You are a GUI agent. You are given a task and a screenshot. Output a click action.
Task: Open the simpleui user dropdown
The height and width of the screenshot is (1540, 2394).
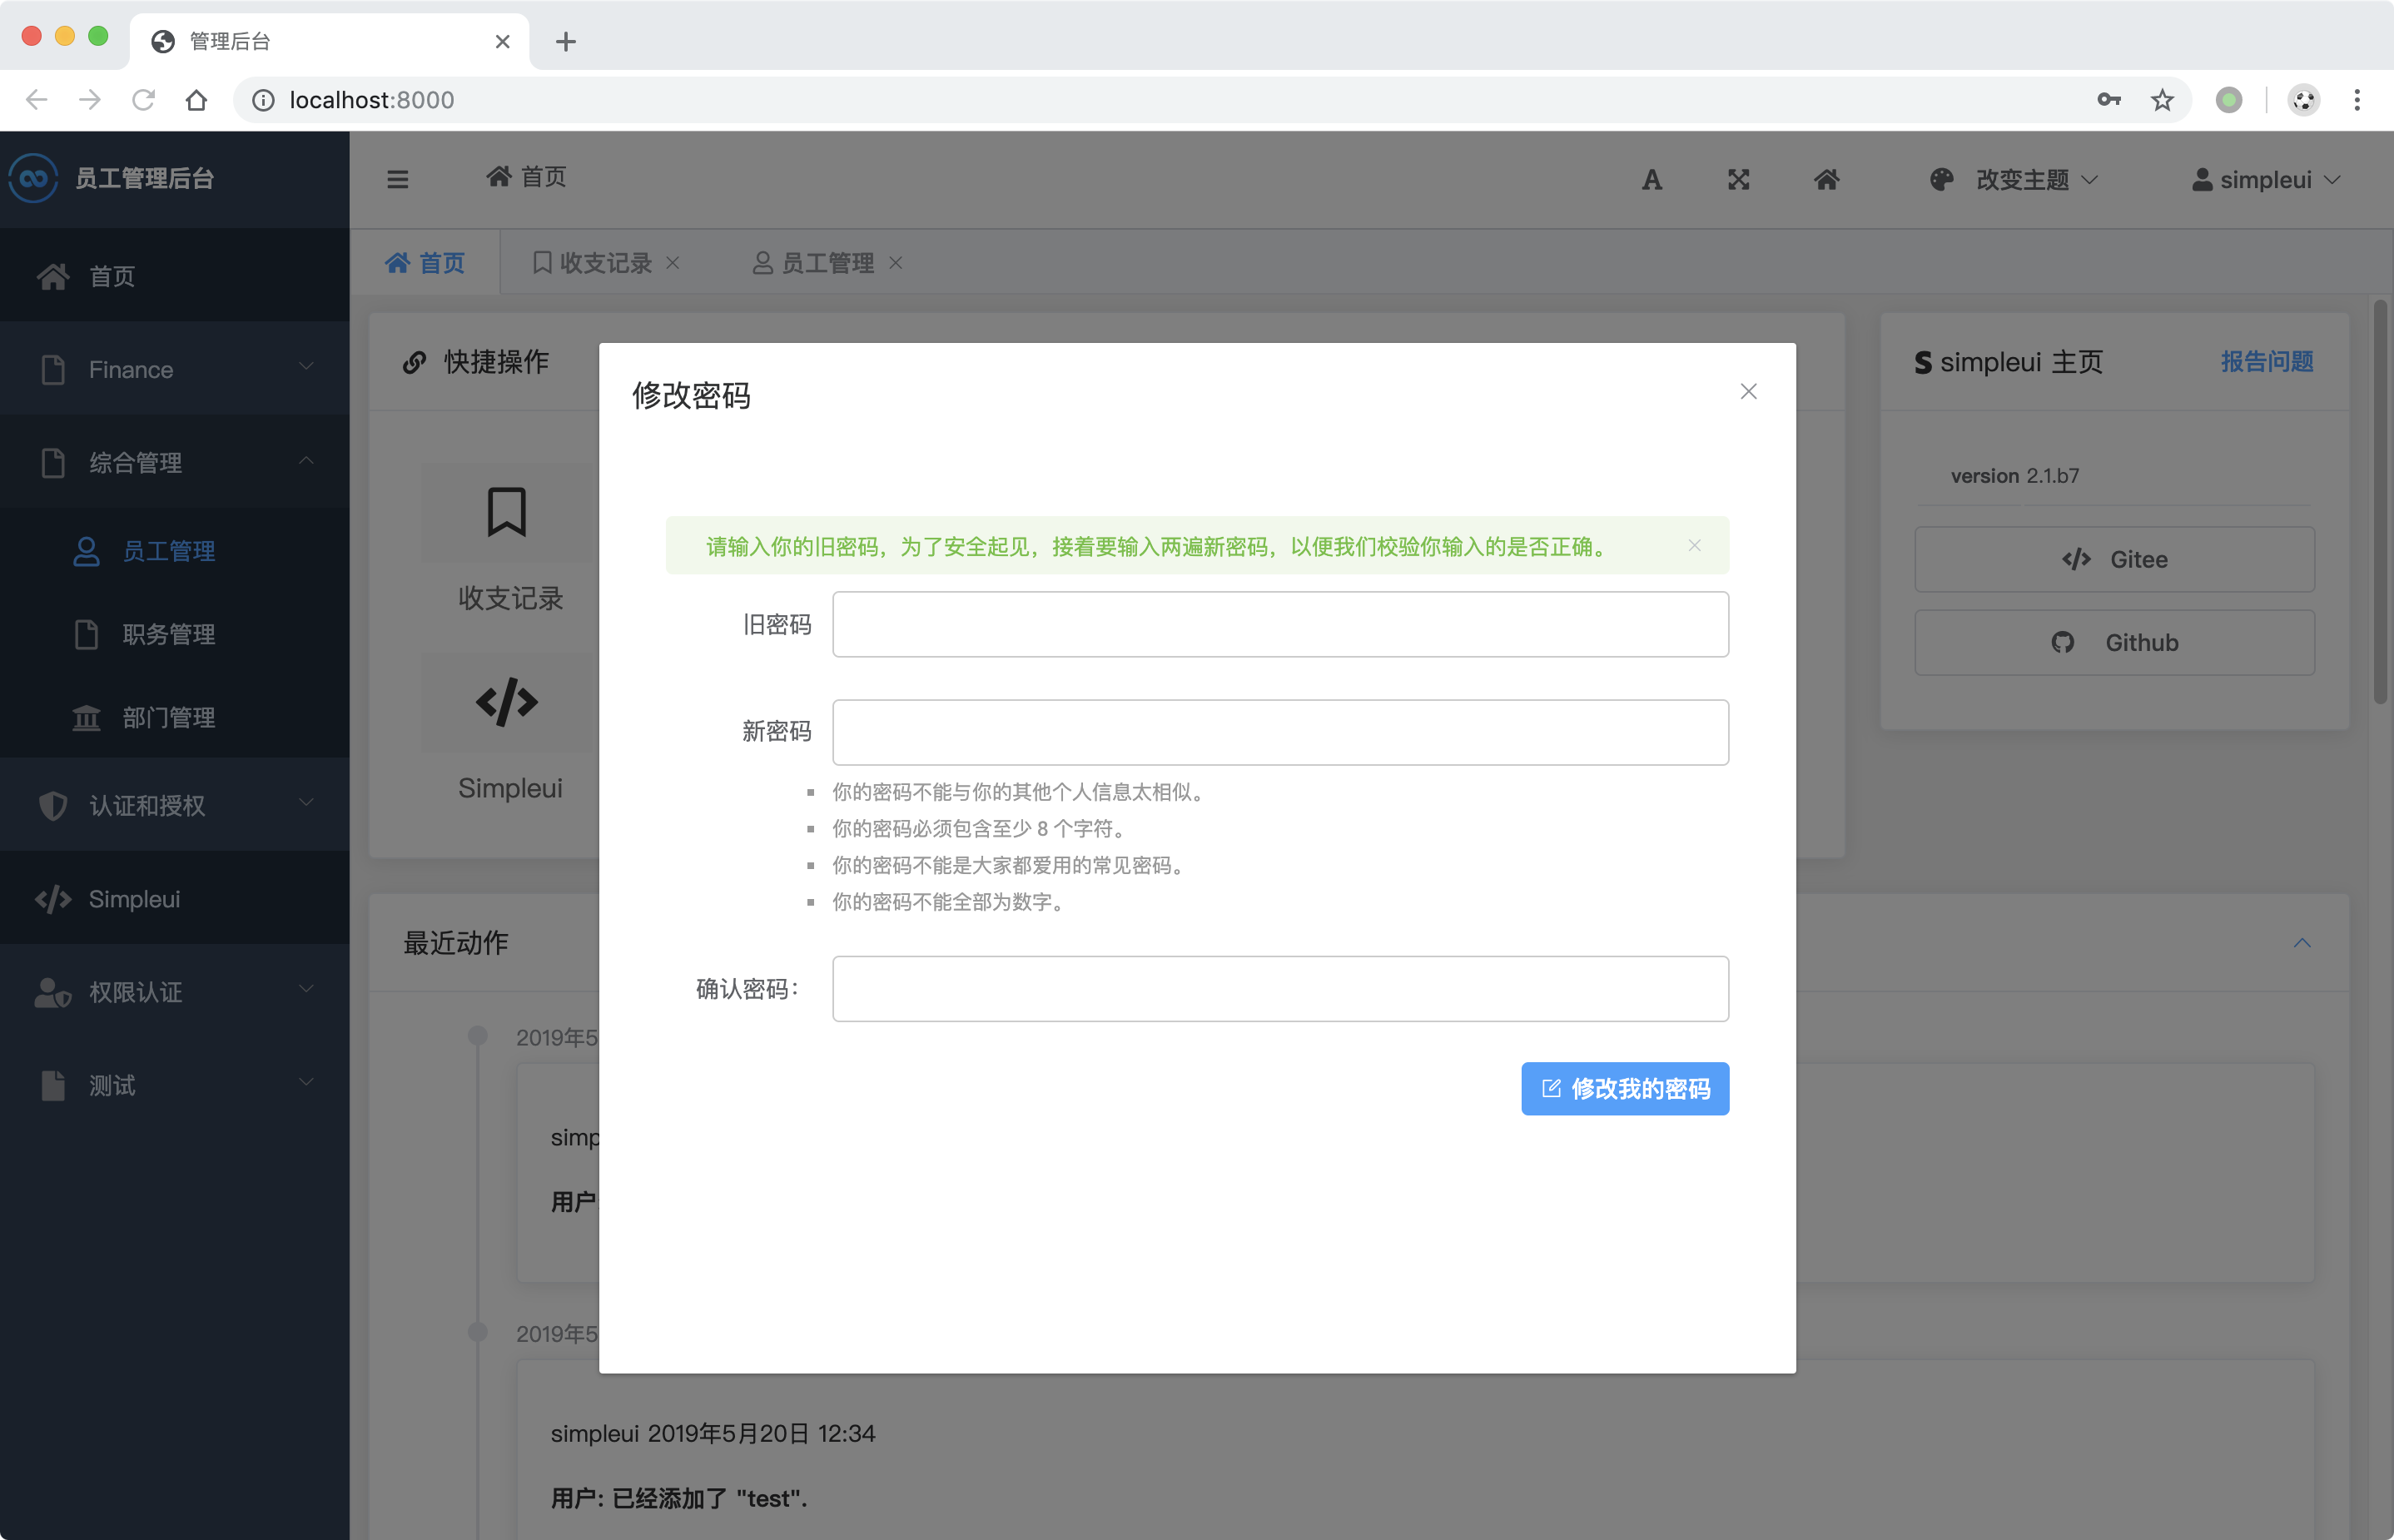click(2265, 180)
